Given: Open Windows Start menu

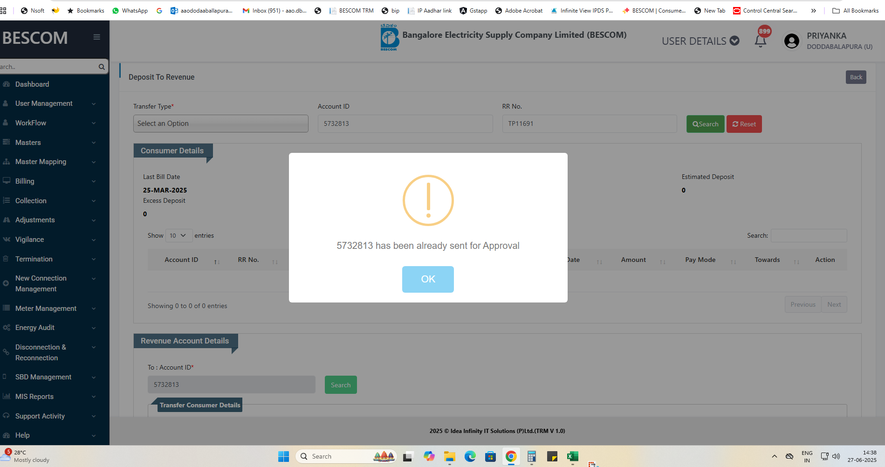Looking at the screenshot, I should (283, 456).
